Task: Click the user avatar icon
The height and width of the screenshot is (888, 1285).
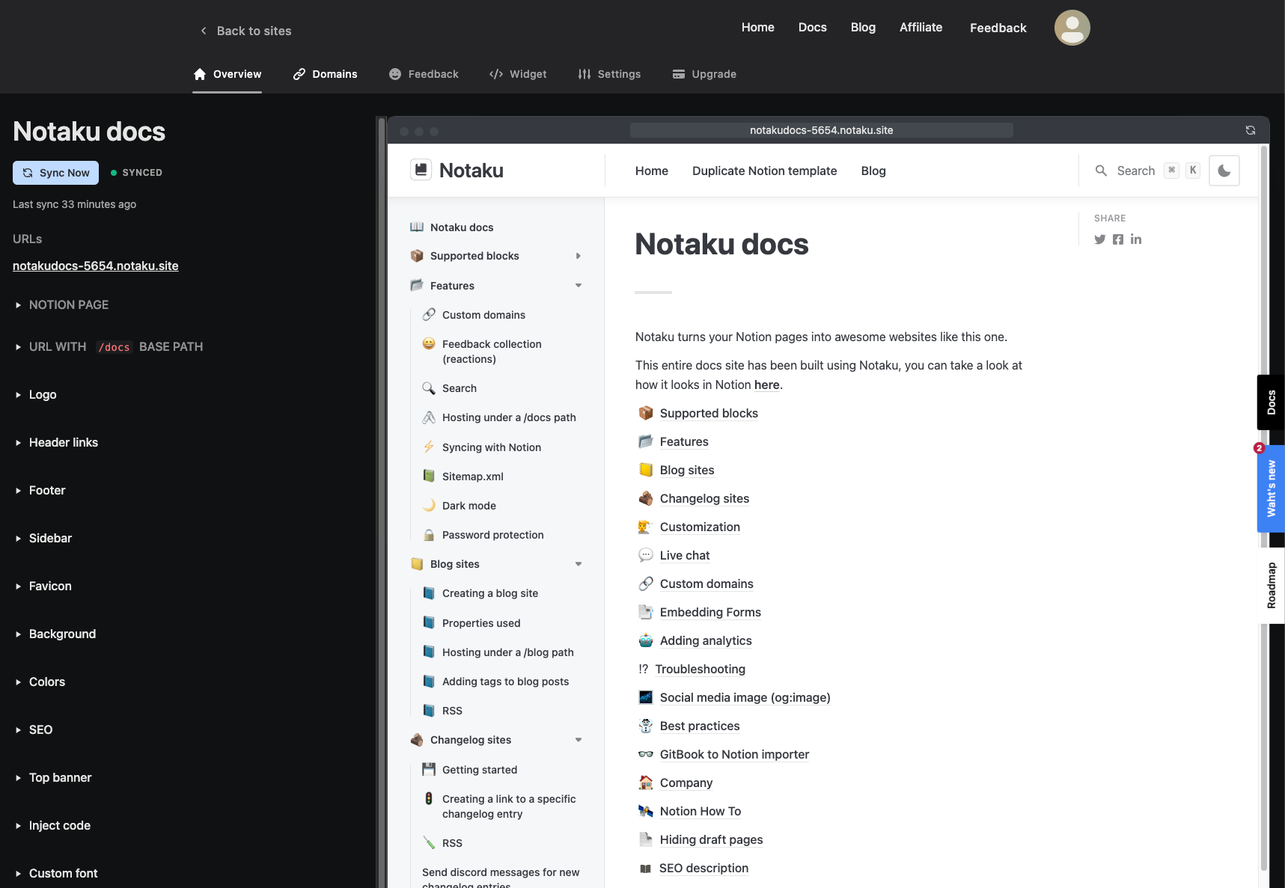Action: click(x=1072, y=28)
